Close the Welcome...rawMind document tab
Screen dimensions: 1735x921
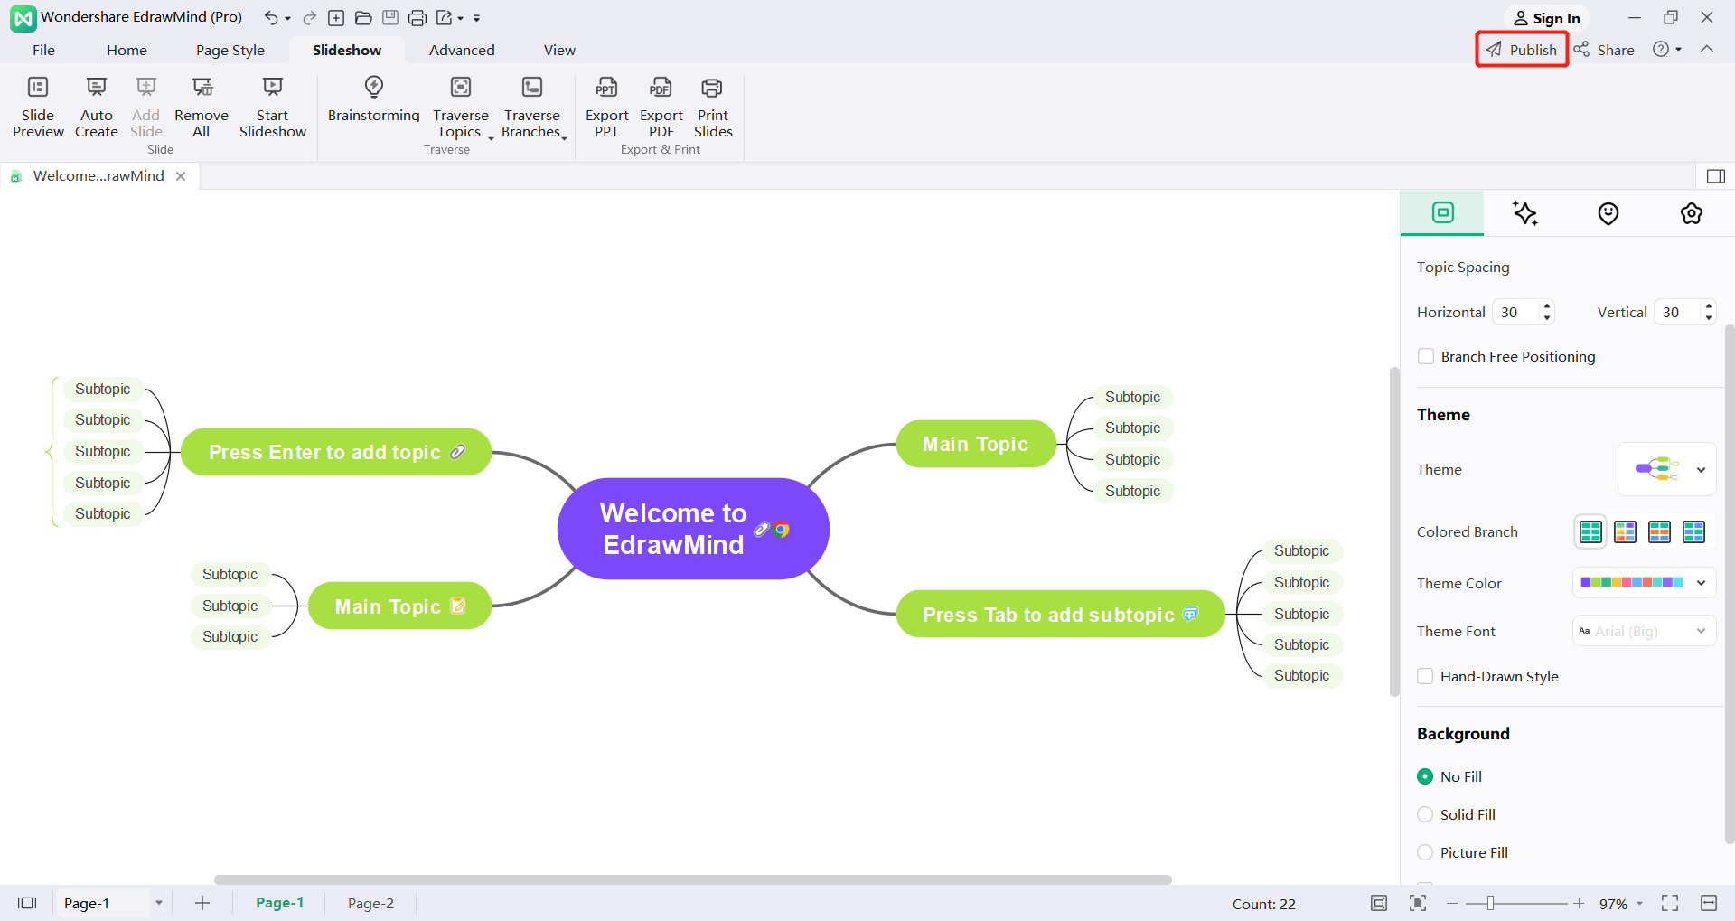tap(181, 176)
